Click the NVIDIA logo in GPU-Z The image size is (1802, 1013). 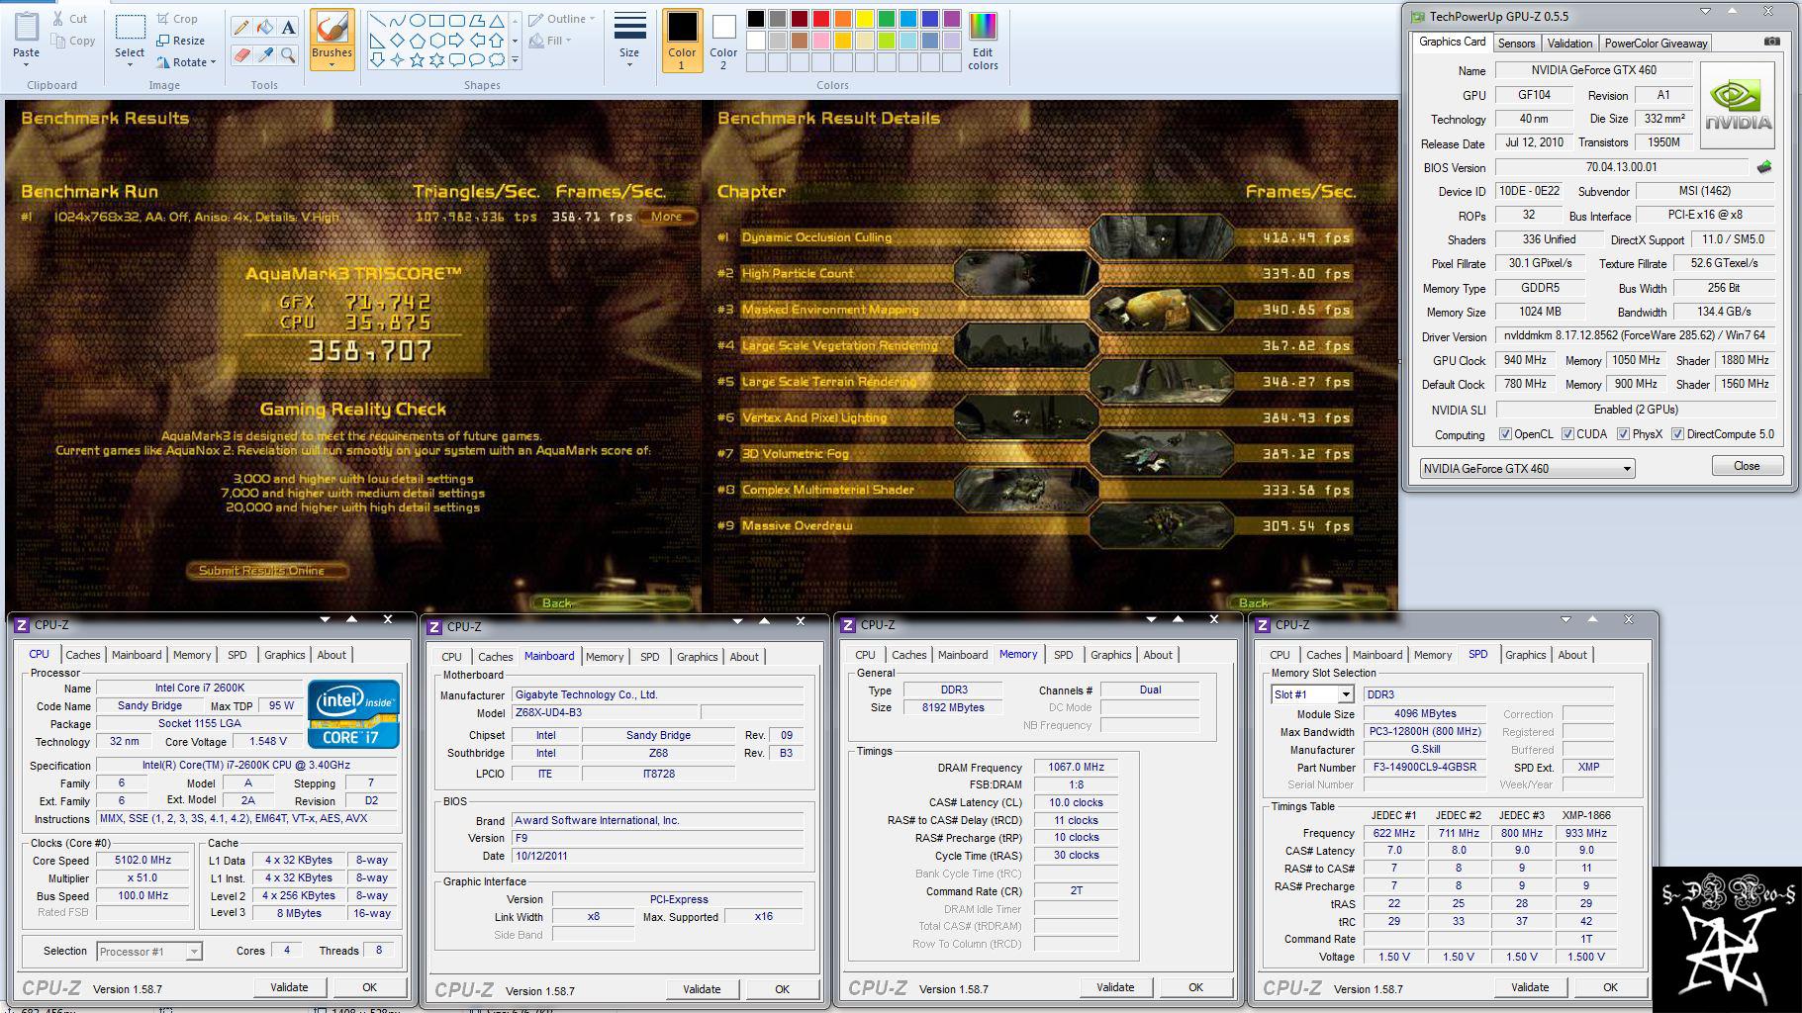pyautogui.click(x=1738, y=107)
